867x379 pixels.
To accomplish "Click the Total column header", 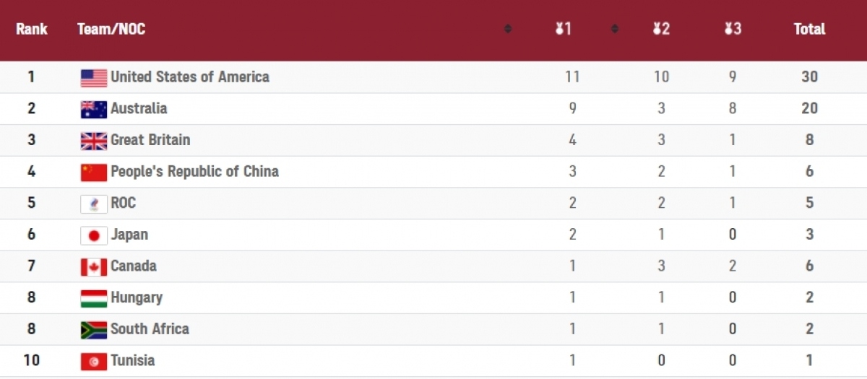I will 809,29.
